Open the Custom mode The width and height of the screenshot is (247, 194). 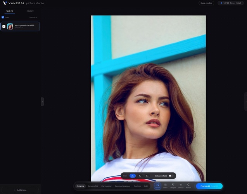point(137,186)
